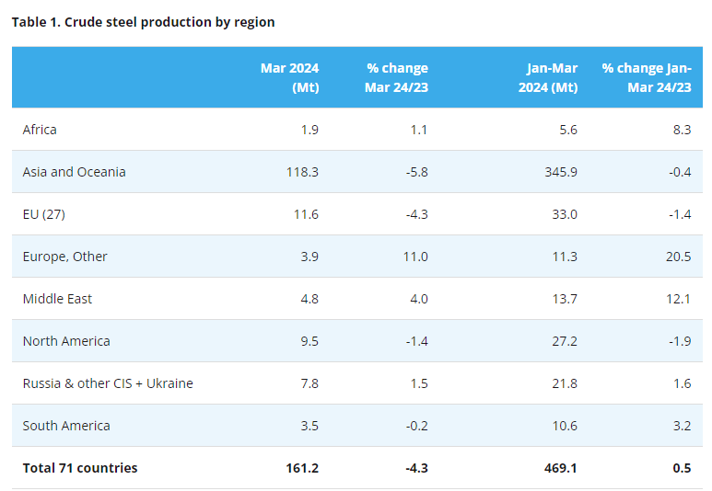The image size is (712, 491).
Task: Select the 'Middle East' row label
Action: 58,299
